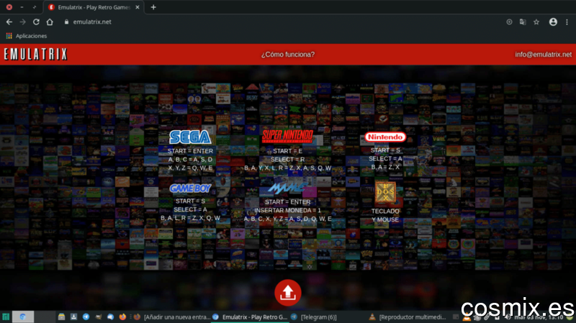Click the Chromium launcher in taskbar
This screenshot has width=576, height=323.
tap(23, 317)
